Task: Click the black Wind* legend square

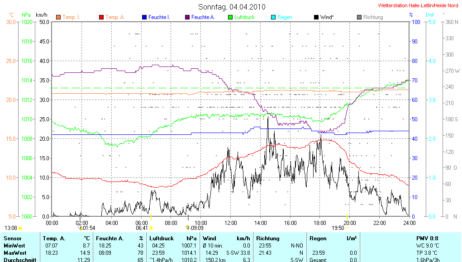Action: pos(316,17)
